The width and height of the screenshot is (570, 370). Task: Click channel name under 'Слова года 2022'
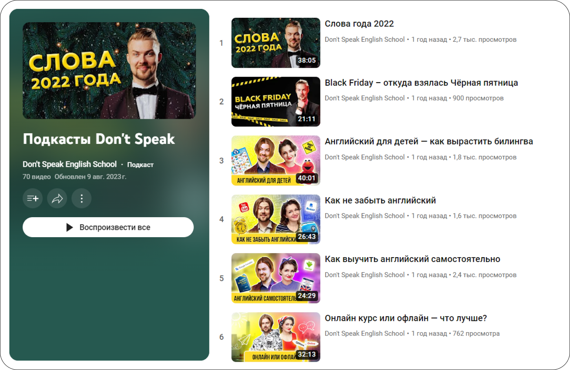click(x=365, y=40)
